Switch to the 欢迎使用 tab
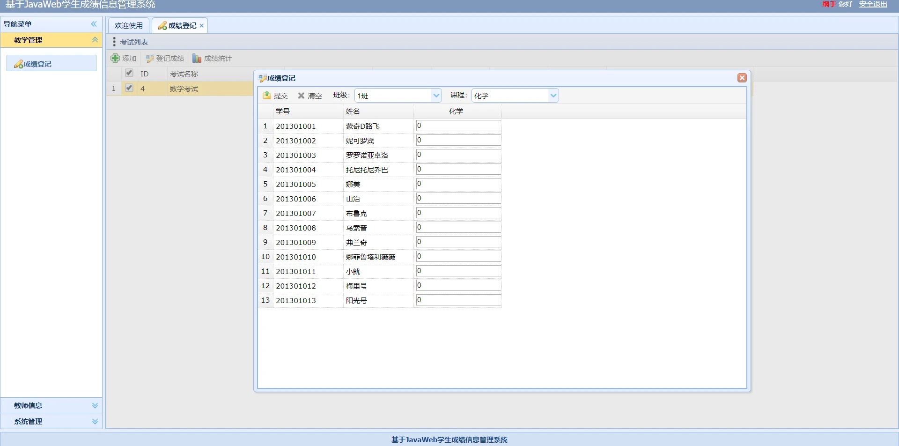The width and height of the screenshot is (899, 446). pos(129,26)
